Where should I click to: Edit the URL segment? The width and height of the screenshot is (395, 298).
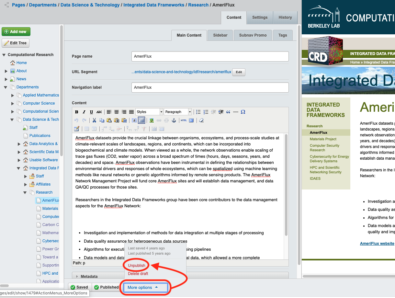(x=239, y=72)
